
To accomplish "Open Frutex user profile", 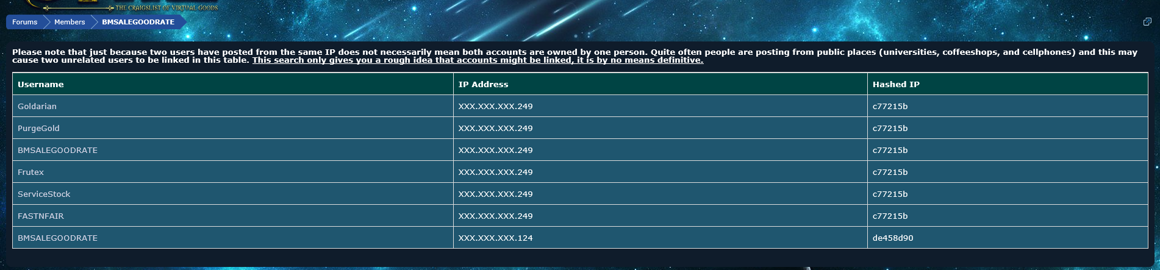I will coord(30,172).
